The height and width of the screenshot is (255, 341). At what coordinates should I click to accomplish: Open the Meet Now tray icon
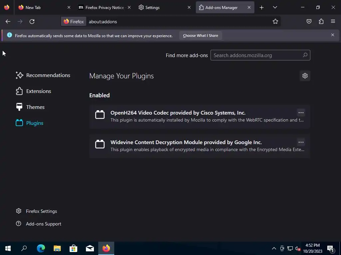click(282, 248)
